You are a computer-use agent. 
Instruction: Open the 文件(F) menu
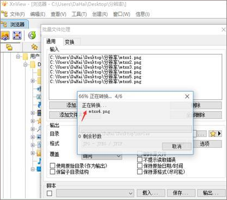click(17, 14)
